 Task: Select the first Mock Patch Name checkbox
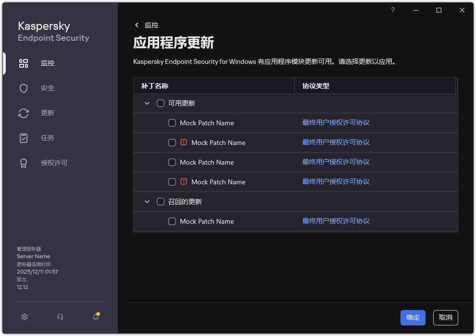[172, 122]
